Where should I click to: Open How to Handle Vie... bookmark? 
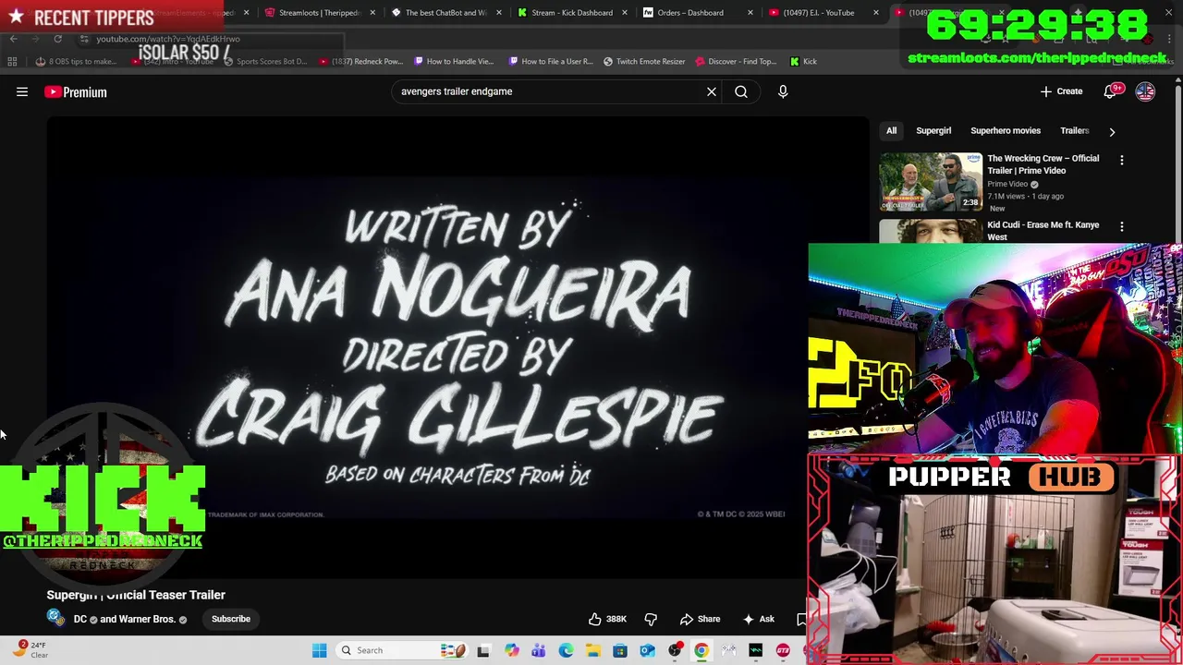point(454,61)
